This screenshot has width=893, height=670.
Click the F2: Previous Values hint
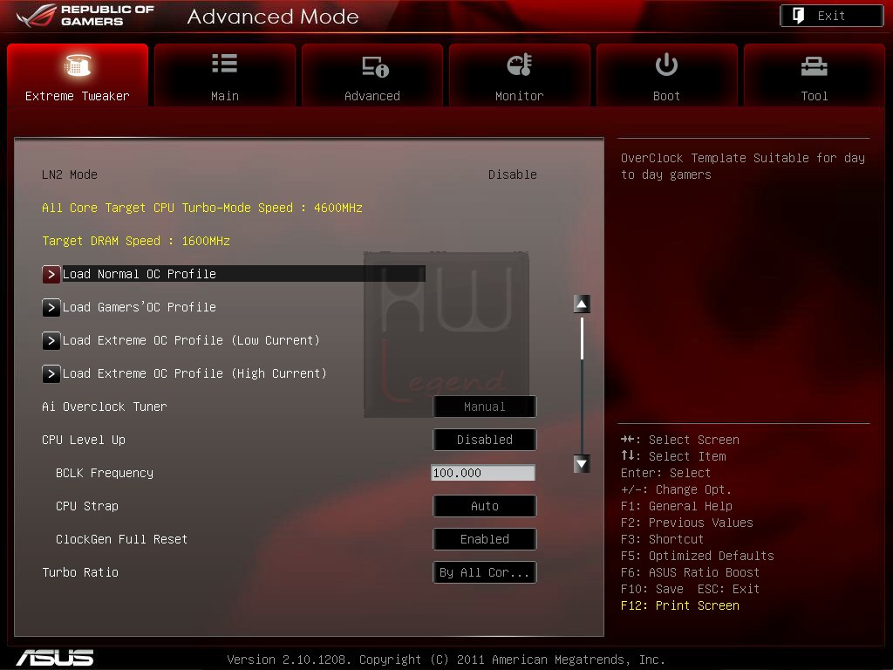pyautogui.click(x=687, y=523)
